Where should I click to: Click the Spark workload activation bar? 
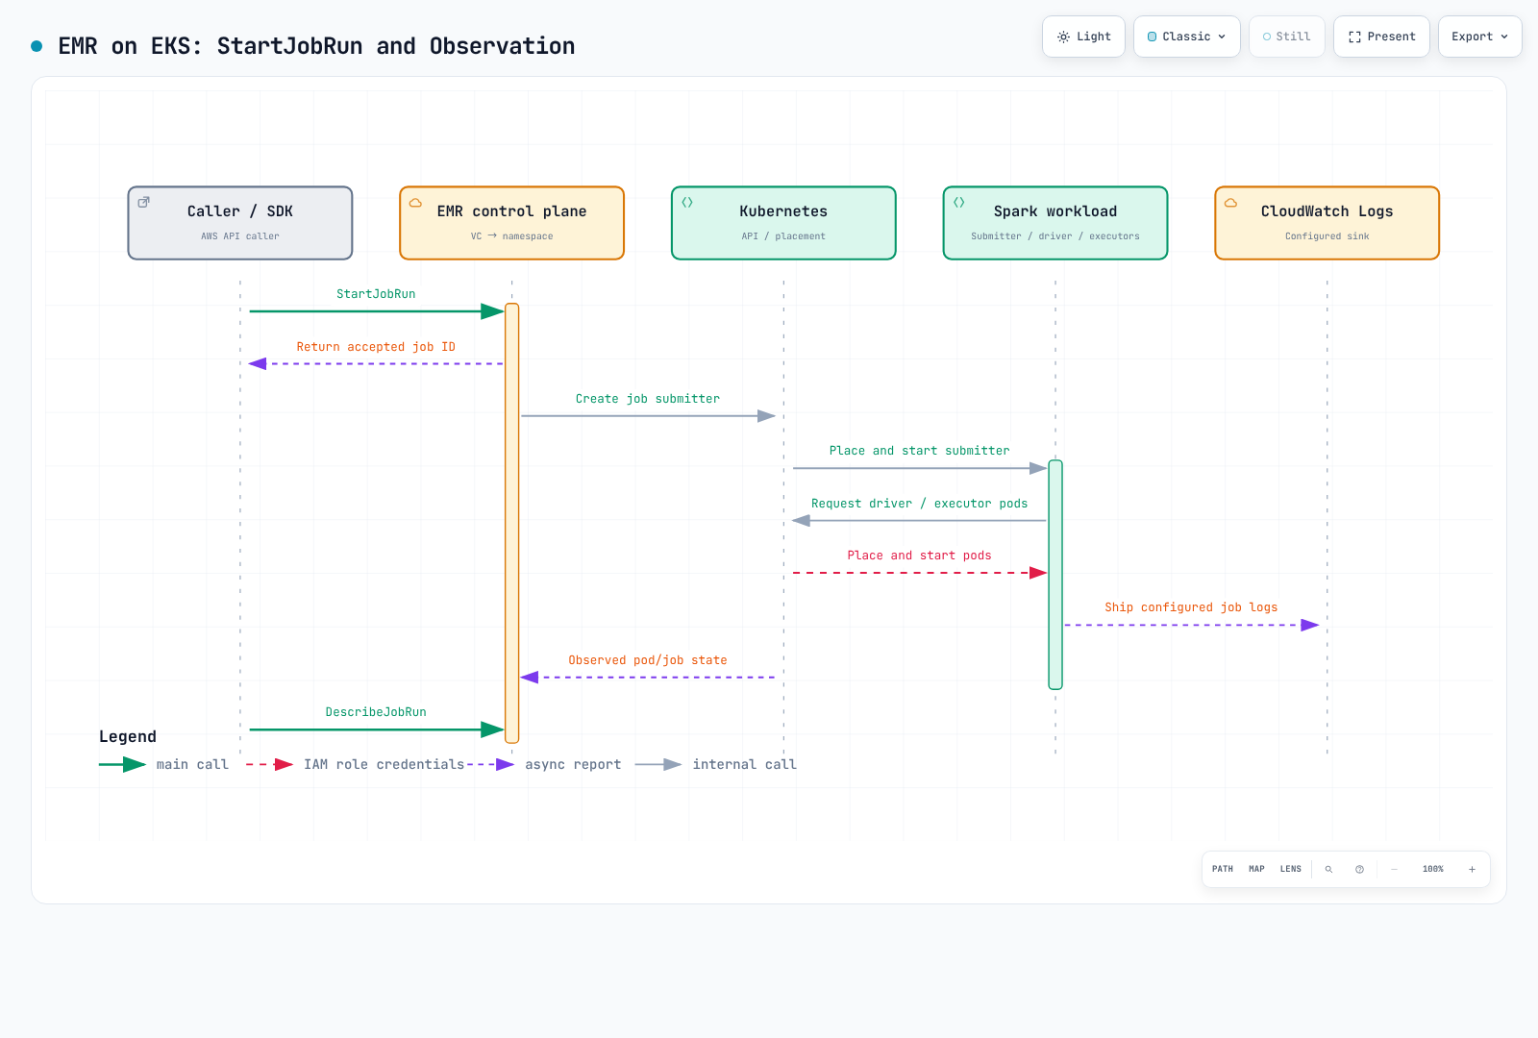tap(1055, 575)
